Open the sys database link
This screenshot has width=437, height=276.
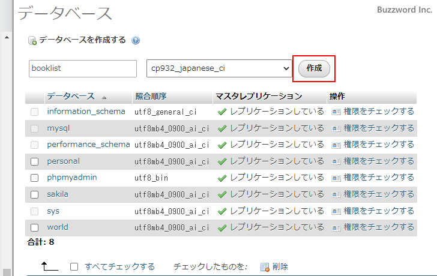point(53,211)
